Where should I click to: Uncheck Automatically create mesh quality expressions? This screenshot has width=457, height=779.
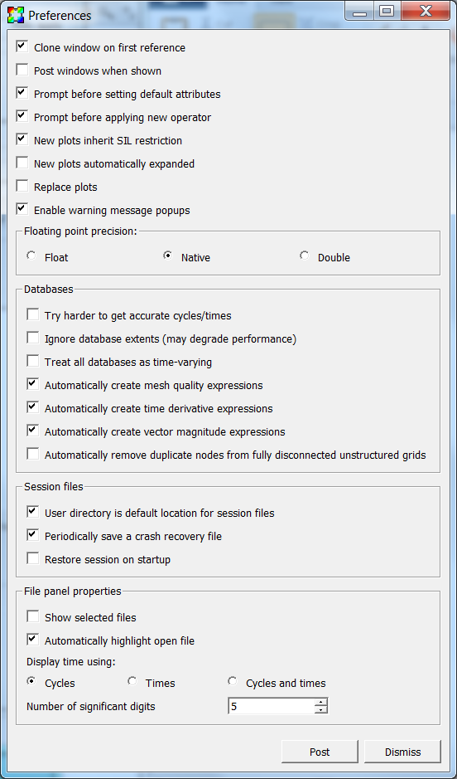(33, 385)
